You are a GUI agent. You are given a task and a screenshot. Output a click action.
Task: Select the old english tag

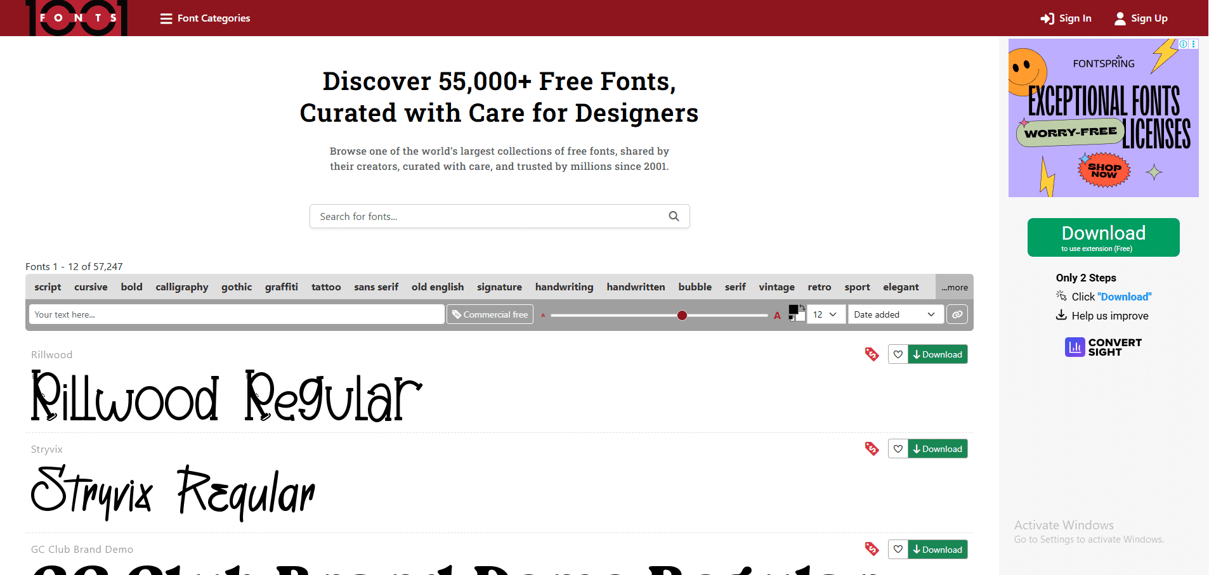438,287
